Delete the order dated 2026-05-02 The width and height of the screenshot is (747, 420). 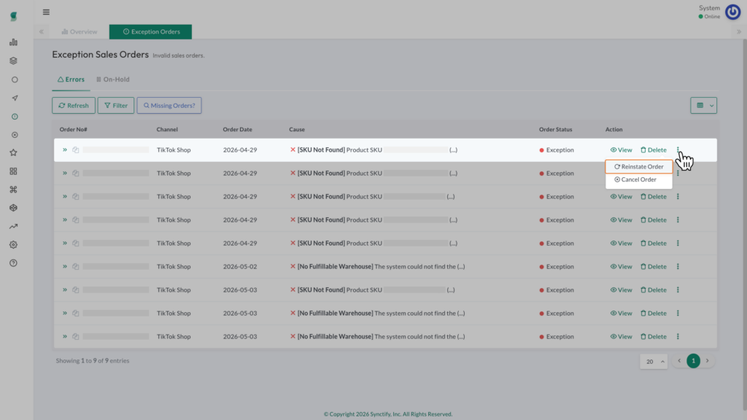coord(654,267)
